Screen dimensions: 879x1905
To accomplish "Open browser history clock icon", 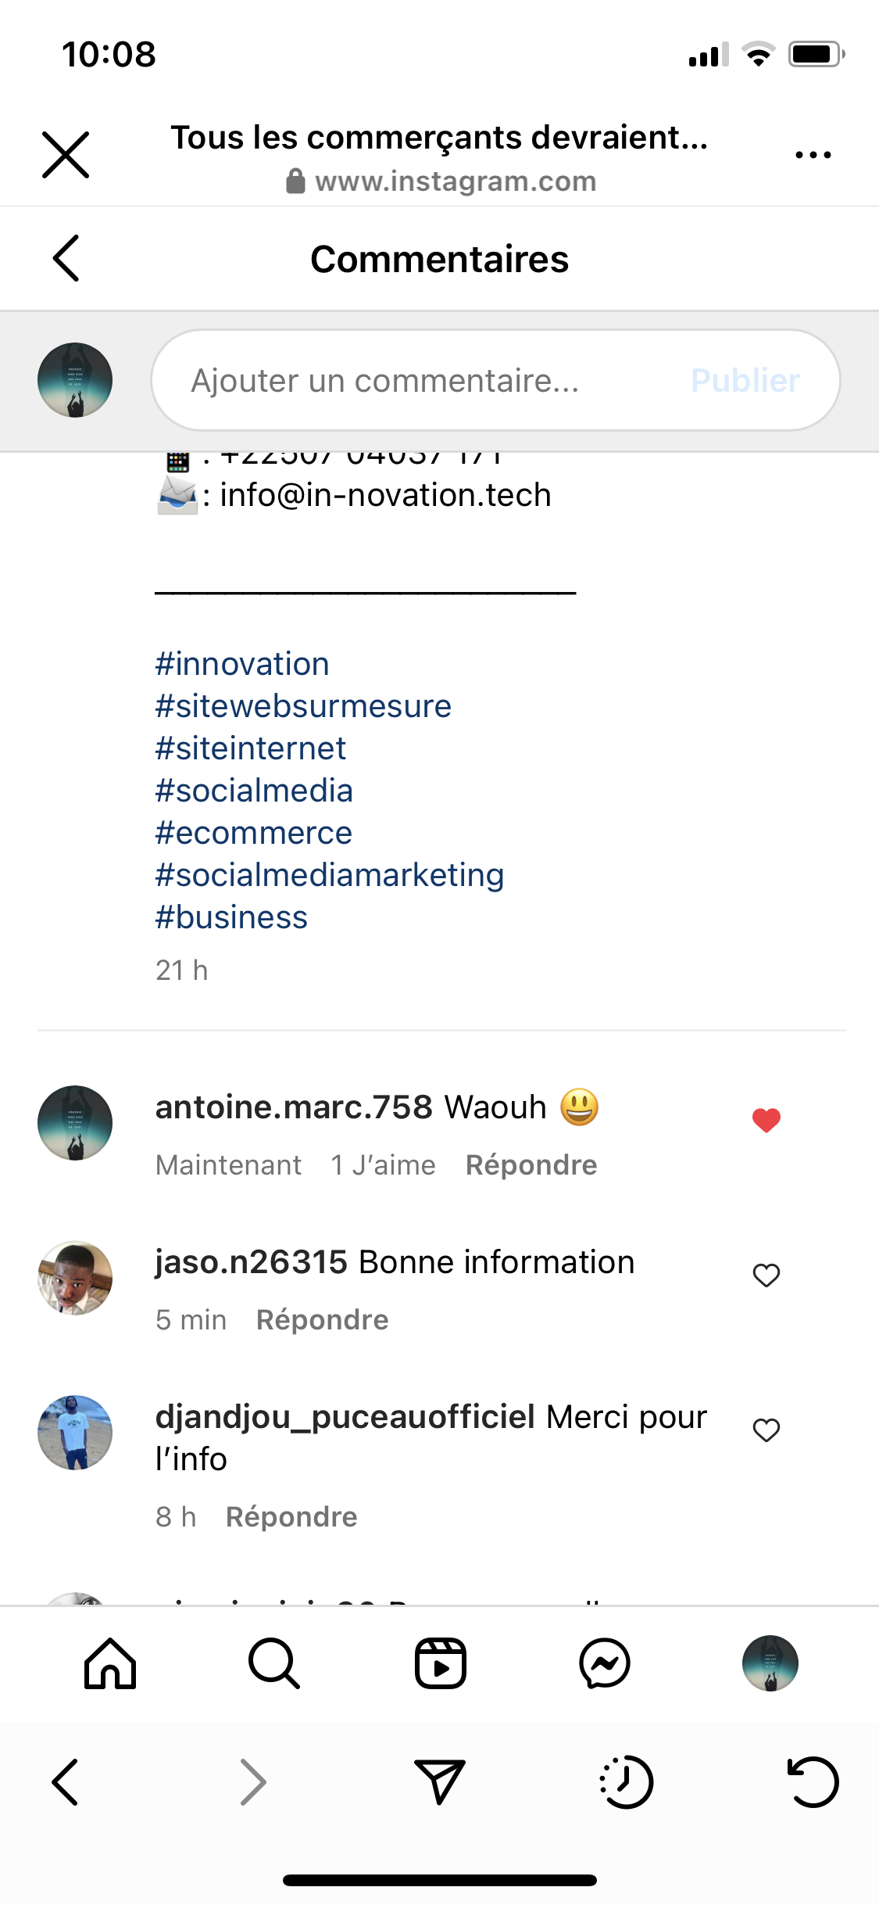I will [626, 1781].
